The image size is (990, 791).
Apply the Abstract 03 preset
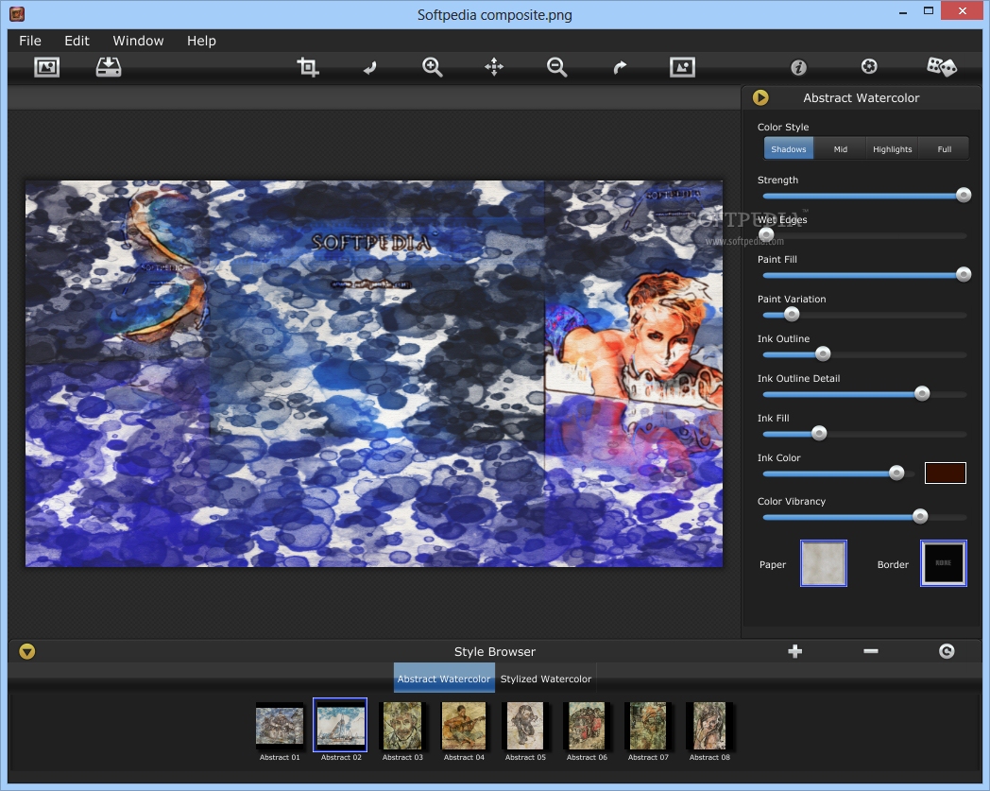(402, 725)
